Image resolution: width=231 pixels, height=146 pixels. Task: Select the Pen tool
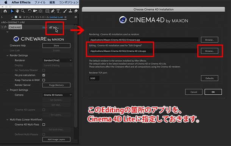click(53, 11)
